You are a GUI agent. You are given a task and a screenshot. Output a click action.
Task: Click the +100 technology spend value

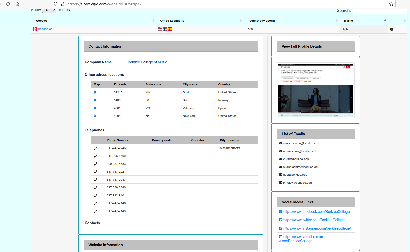coord(249,29)
